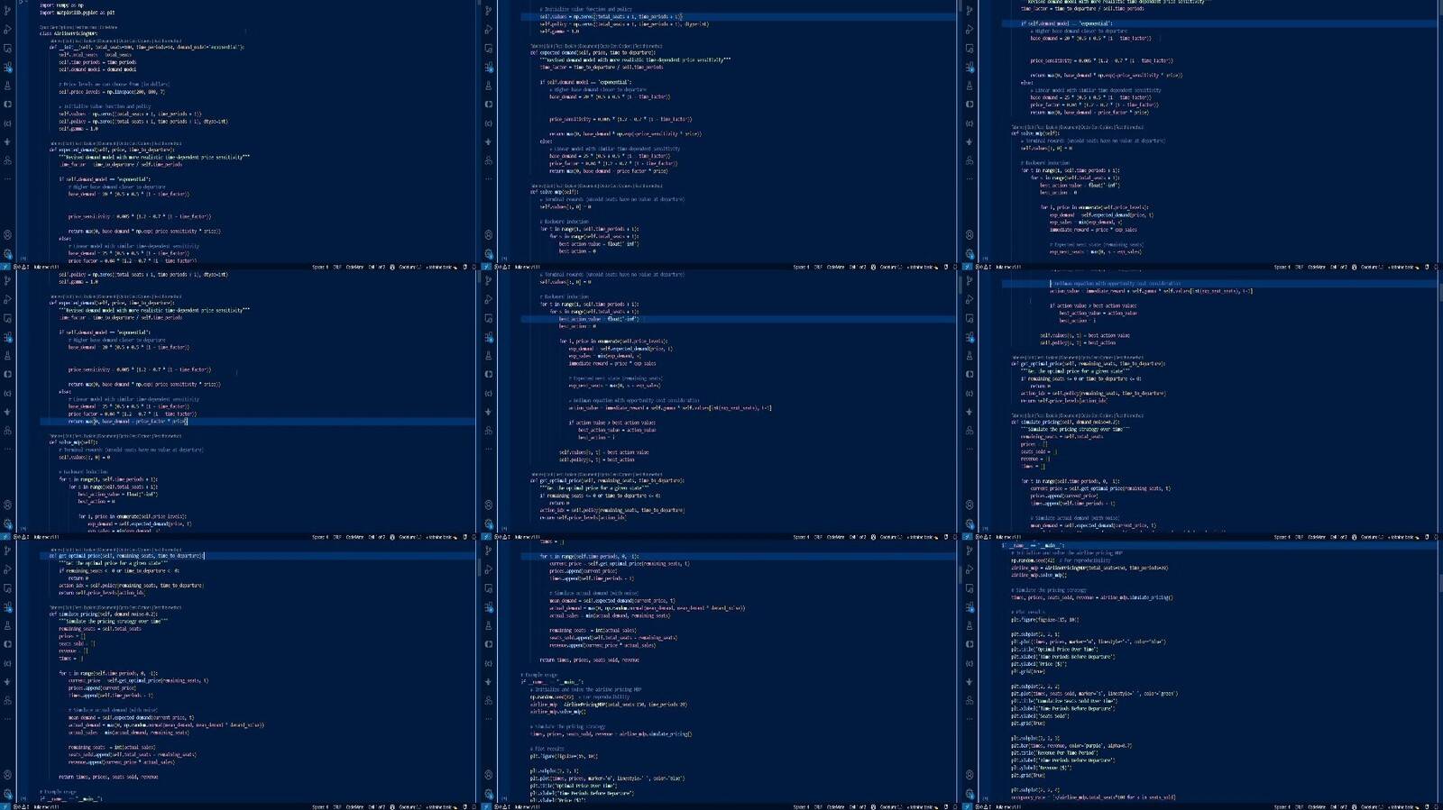Image resolution: width=1443 pixels, height=810 pixels.
Task: Click hierarchy tree icon in bottom-middle pane sidebar
Action: [488, 701]
